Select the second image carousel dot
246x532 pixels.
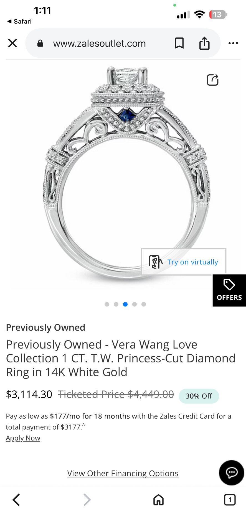pyautogui.click(x=116, y=304)
